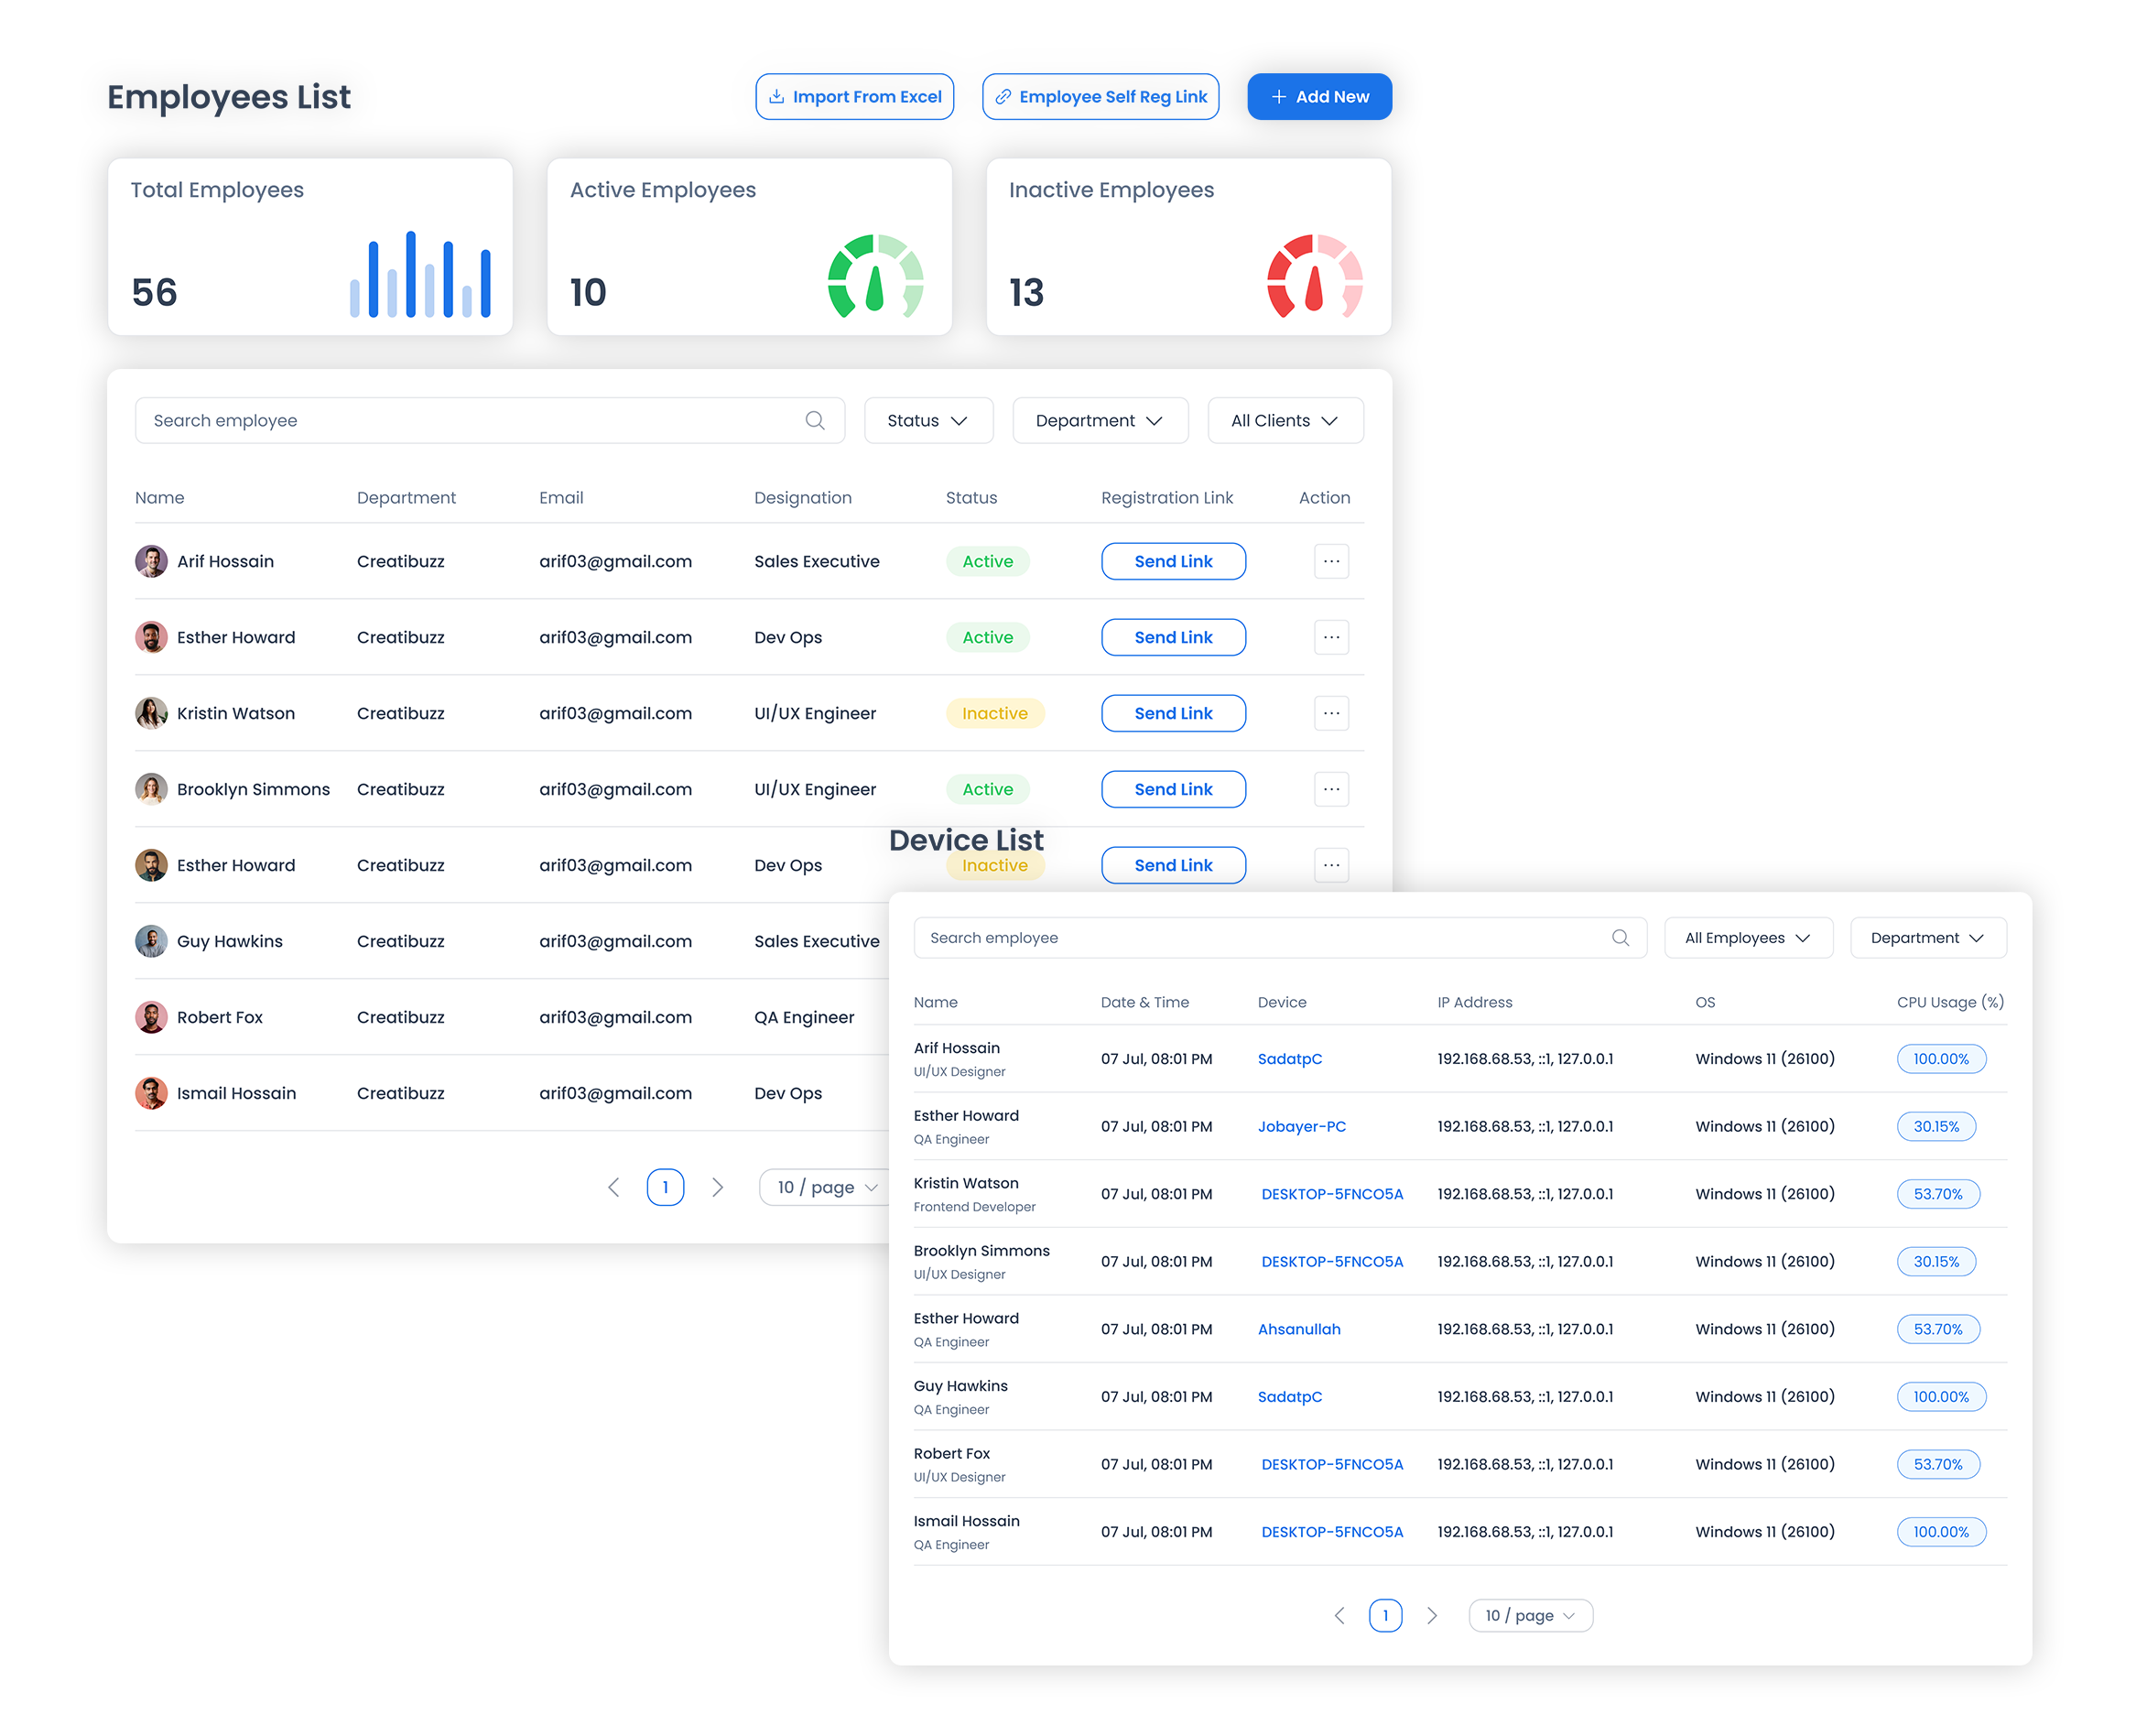Select page 1 in Device List pagination
This screenshot has height=1736, width=2136.
pos(1385,1616)
